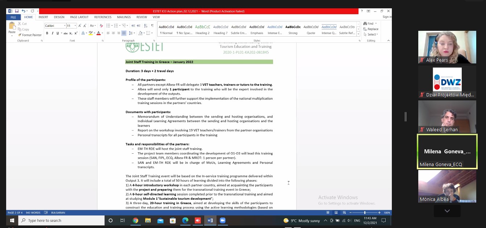Click the Windows search box
Image resolution: width=486 pixels, height=228 pixels.
point(61,220)
